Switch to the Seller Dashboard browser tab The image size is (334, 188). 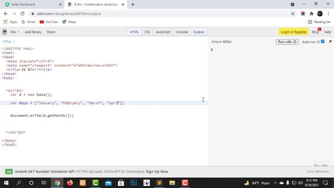tap(32, 5)
